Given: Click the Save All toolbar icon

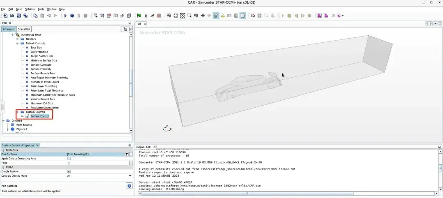Looking at the screenshot, I should pyautogui.click(x=25, y=16).
